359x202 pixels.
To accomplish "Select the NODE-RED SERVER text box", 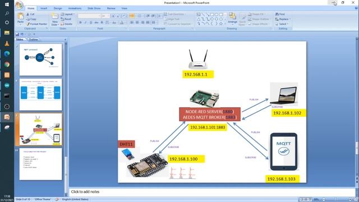I will click(x=210, y=114).
